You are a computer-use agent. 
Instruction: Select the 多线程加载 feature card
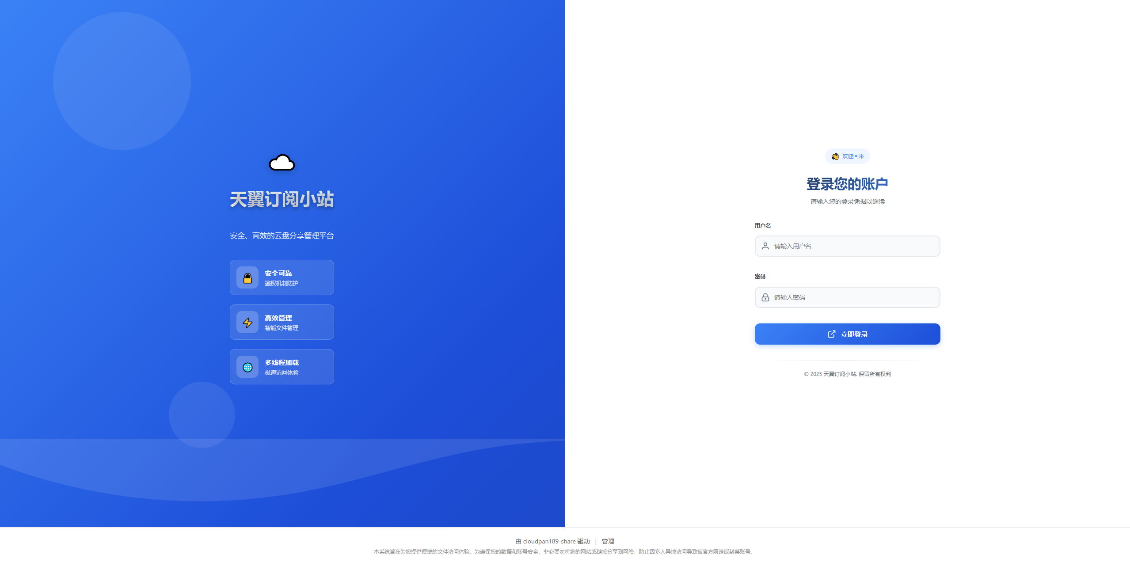tap(282, 366)
